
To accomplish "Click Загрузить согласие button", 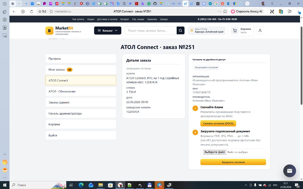I will point(233,162).
